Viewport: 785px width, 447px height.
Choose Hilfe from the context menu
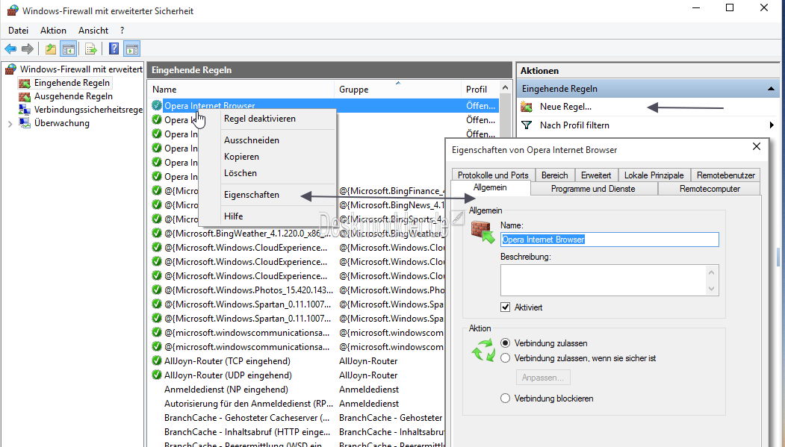pos(233,216)
